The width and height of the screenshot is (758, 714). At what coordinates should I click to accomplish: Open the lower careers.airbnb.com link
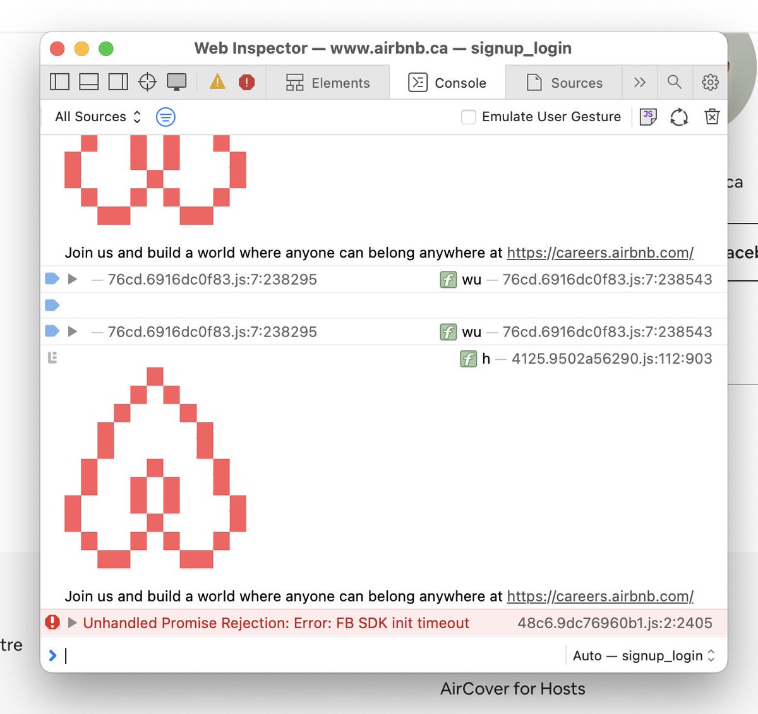(600, 596)
